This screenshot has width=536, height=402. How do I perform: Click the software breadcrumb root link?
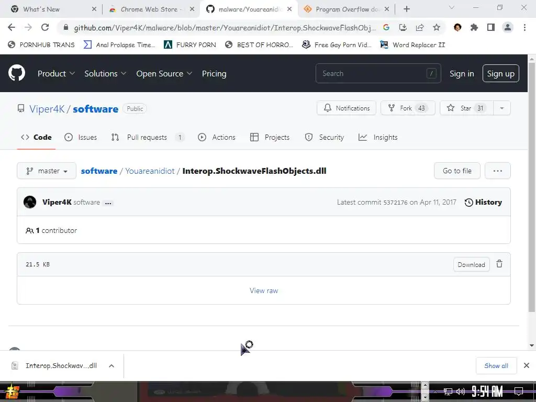point(99,171)
